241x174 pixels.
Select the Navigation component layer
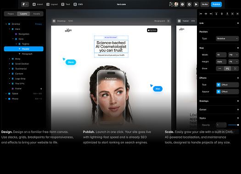pyautogui.click(x=24, y=34)
